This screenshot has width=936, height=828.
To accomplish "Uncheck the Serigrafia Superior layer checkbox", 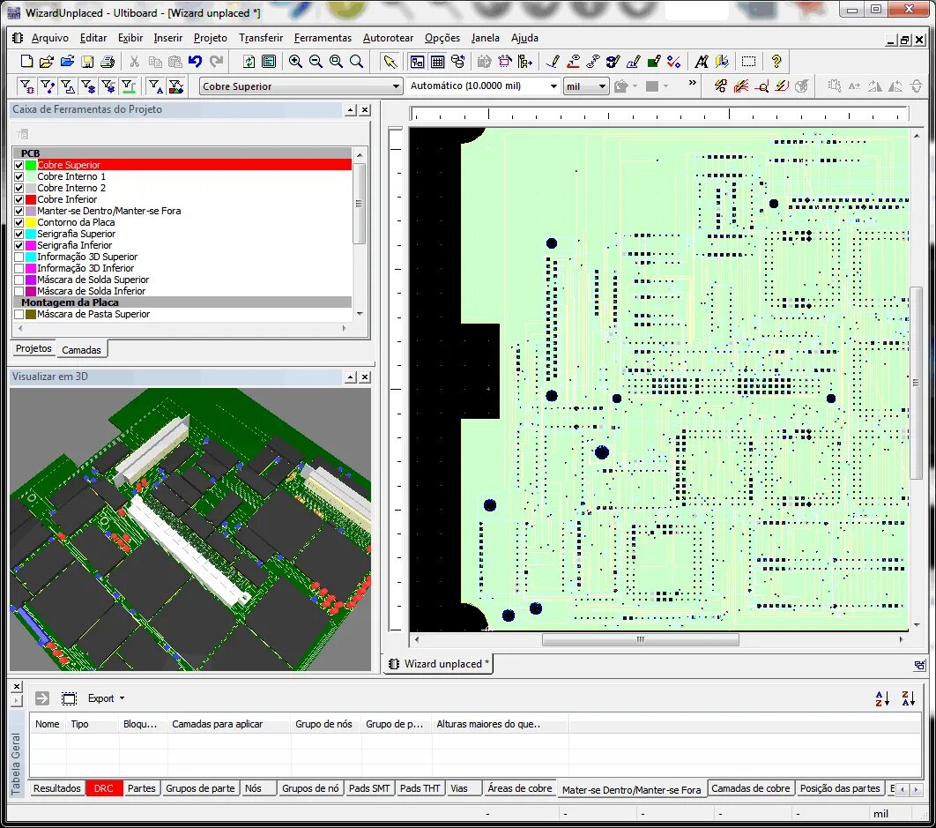I will tap(19, 234).
